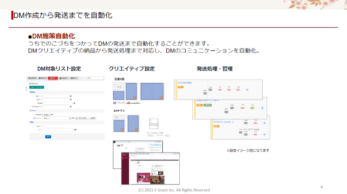The width and height of the screenshot is (347, 194).
Task: Click the help icon next to the first basic-settings field
Action: click(x=71, y=96)
